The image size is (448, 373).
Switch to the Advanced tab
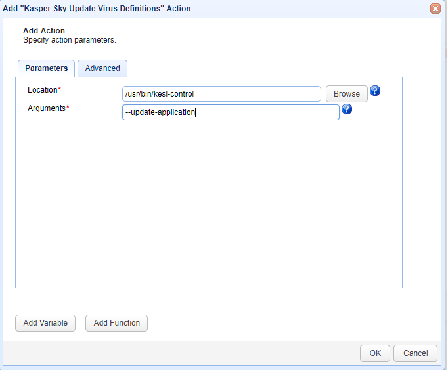[x=102, y=68]
